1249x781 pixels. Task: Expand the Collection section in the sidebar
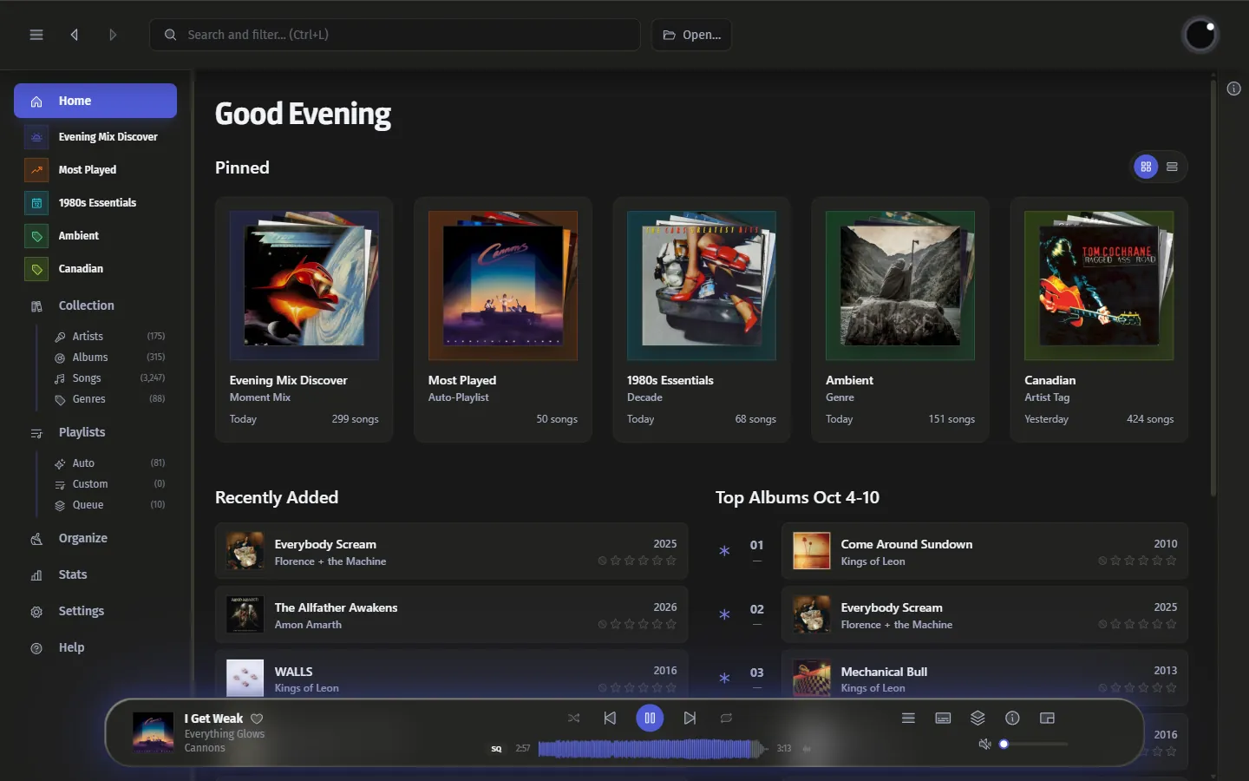point(95,305)
